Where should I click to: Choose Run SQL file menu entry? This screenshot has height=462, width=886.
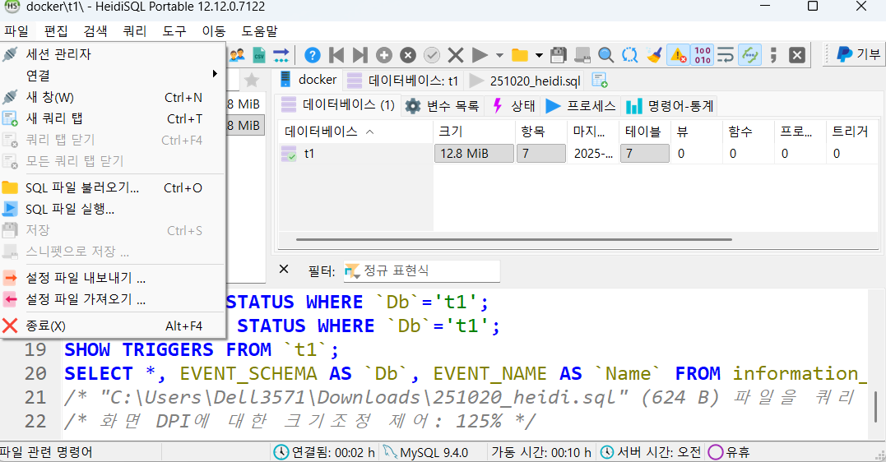point(113,210)
